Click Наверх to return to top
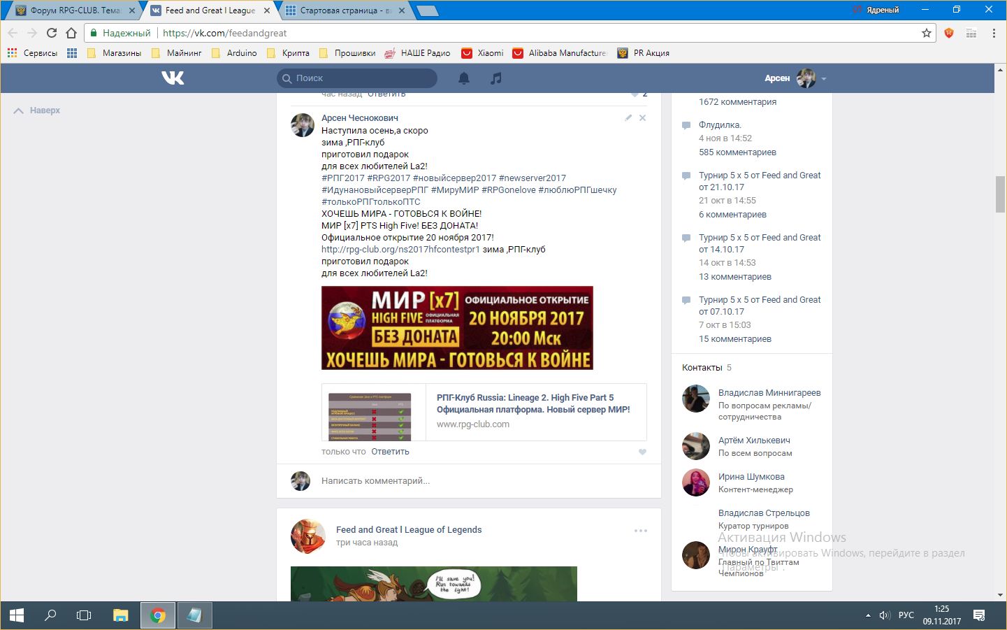This screenshot has width=1007, height=630. 37,110
